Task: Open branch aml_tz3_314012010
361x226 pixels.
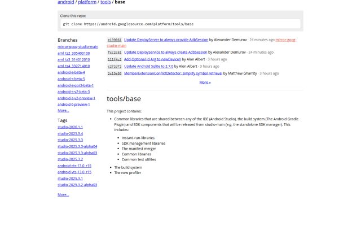Action: click(x=74, y=59)
